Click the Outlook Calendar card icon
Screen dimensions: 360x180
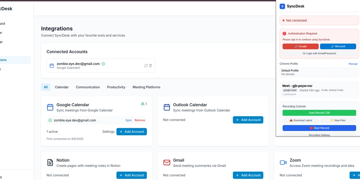167,107
